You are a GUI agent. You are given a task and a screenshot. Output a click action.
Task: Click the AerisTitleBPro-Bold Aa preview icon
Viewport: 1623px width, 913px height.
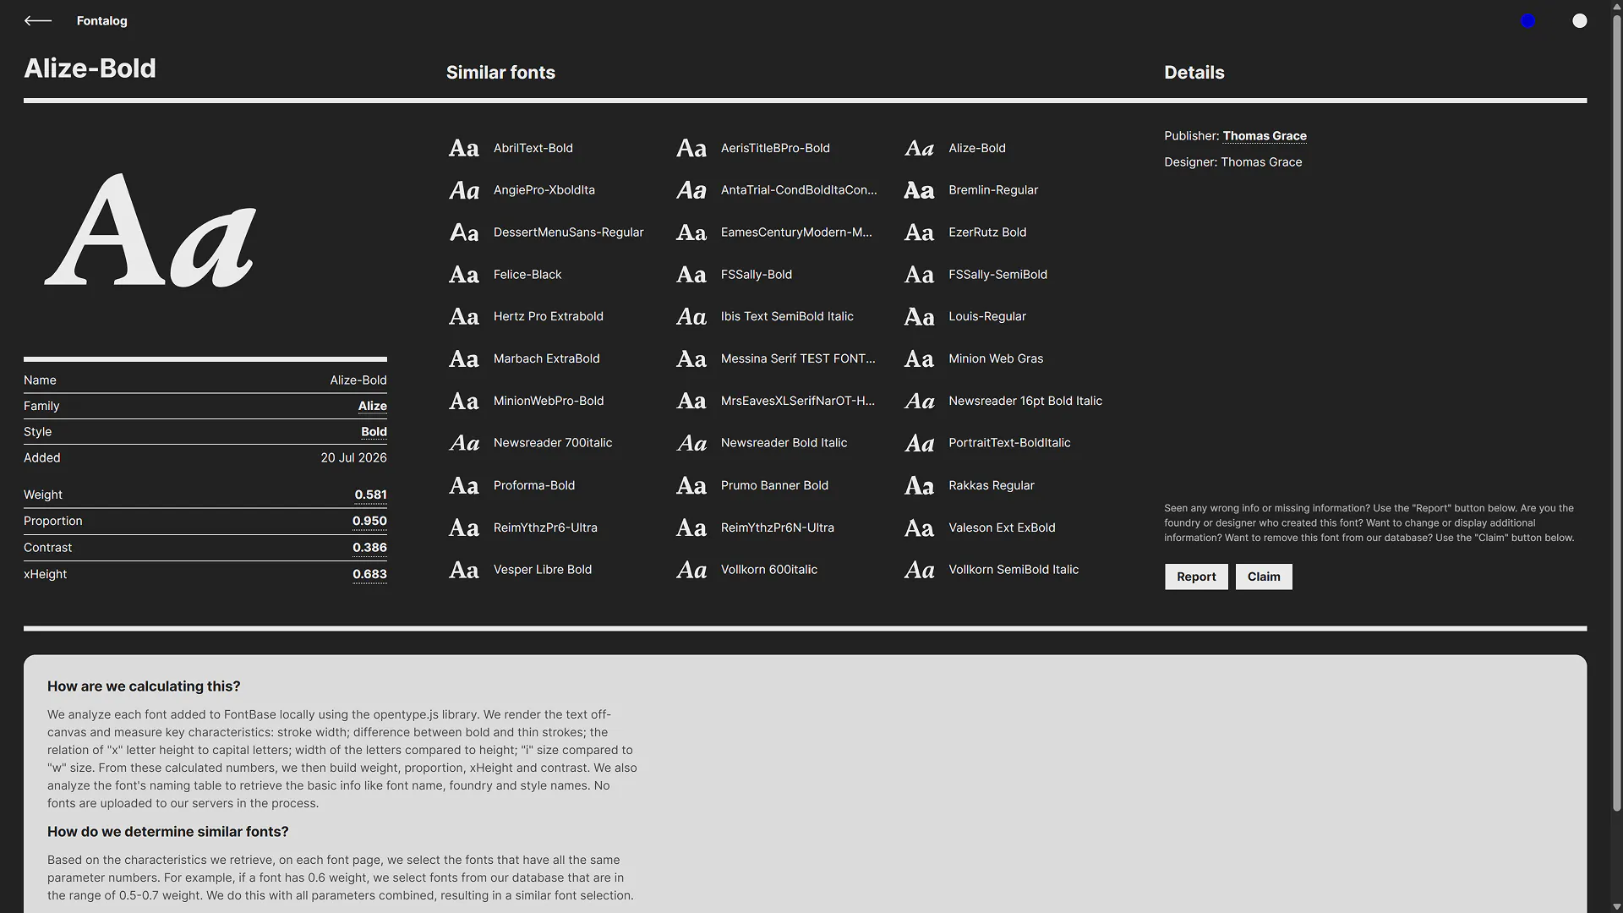[691, 148]
